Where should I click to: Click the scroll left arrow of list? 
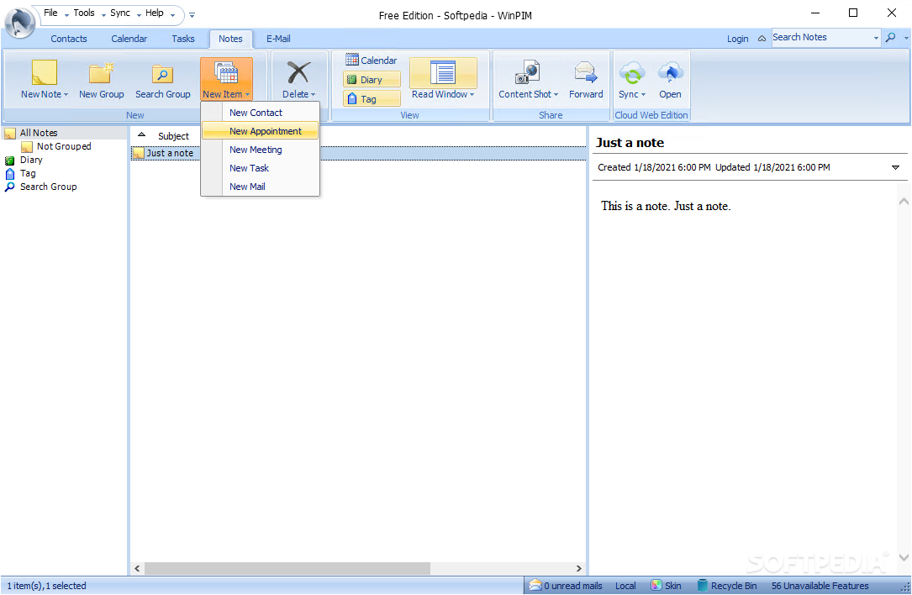[137, 568]
